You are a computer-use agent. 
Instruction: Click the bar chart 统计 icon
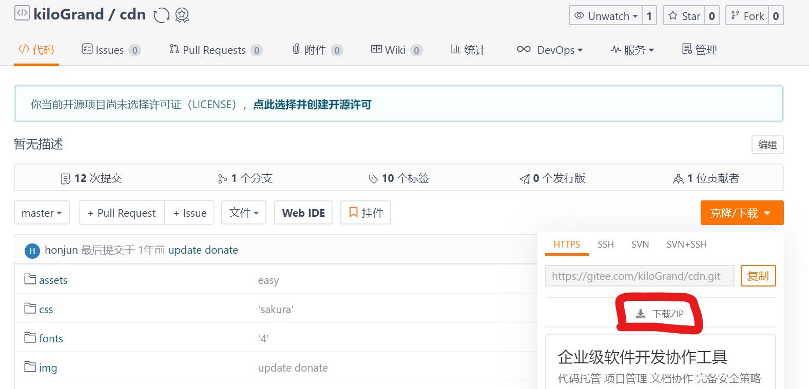click(x=455, y=49)
